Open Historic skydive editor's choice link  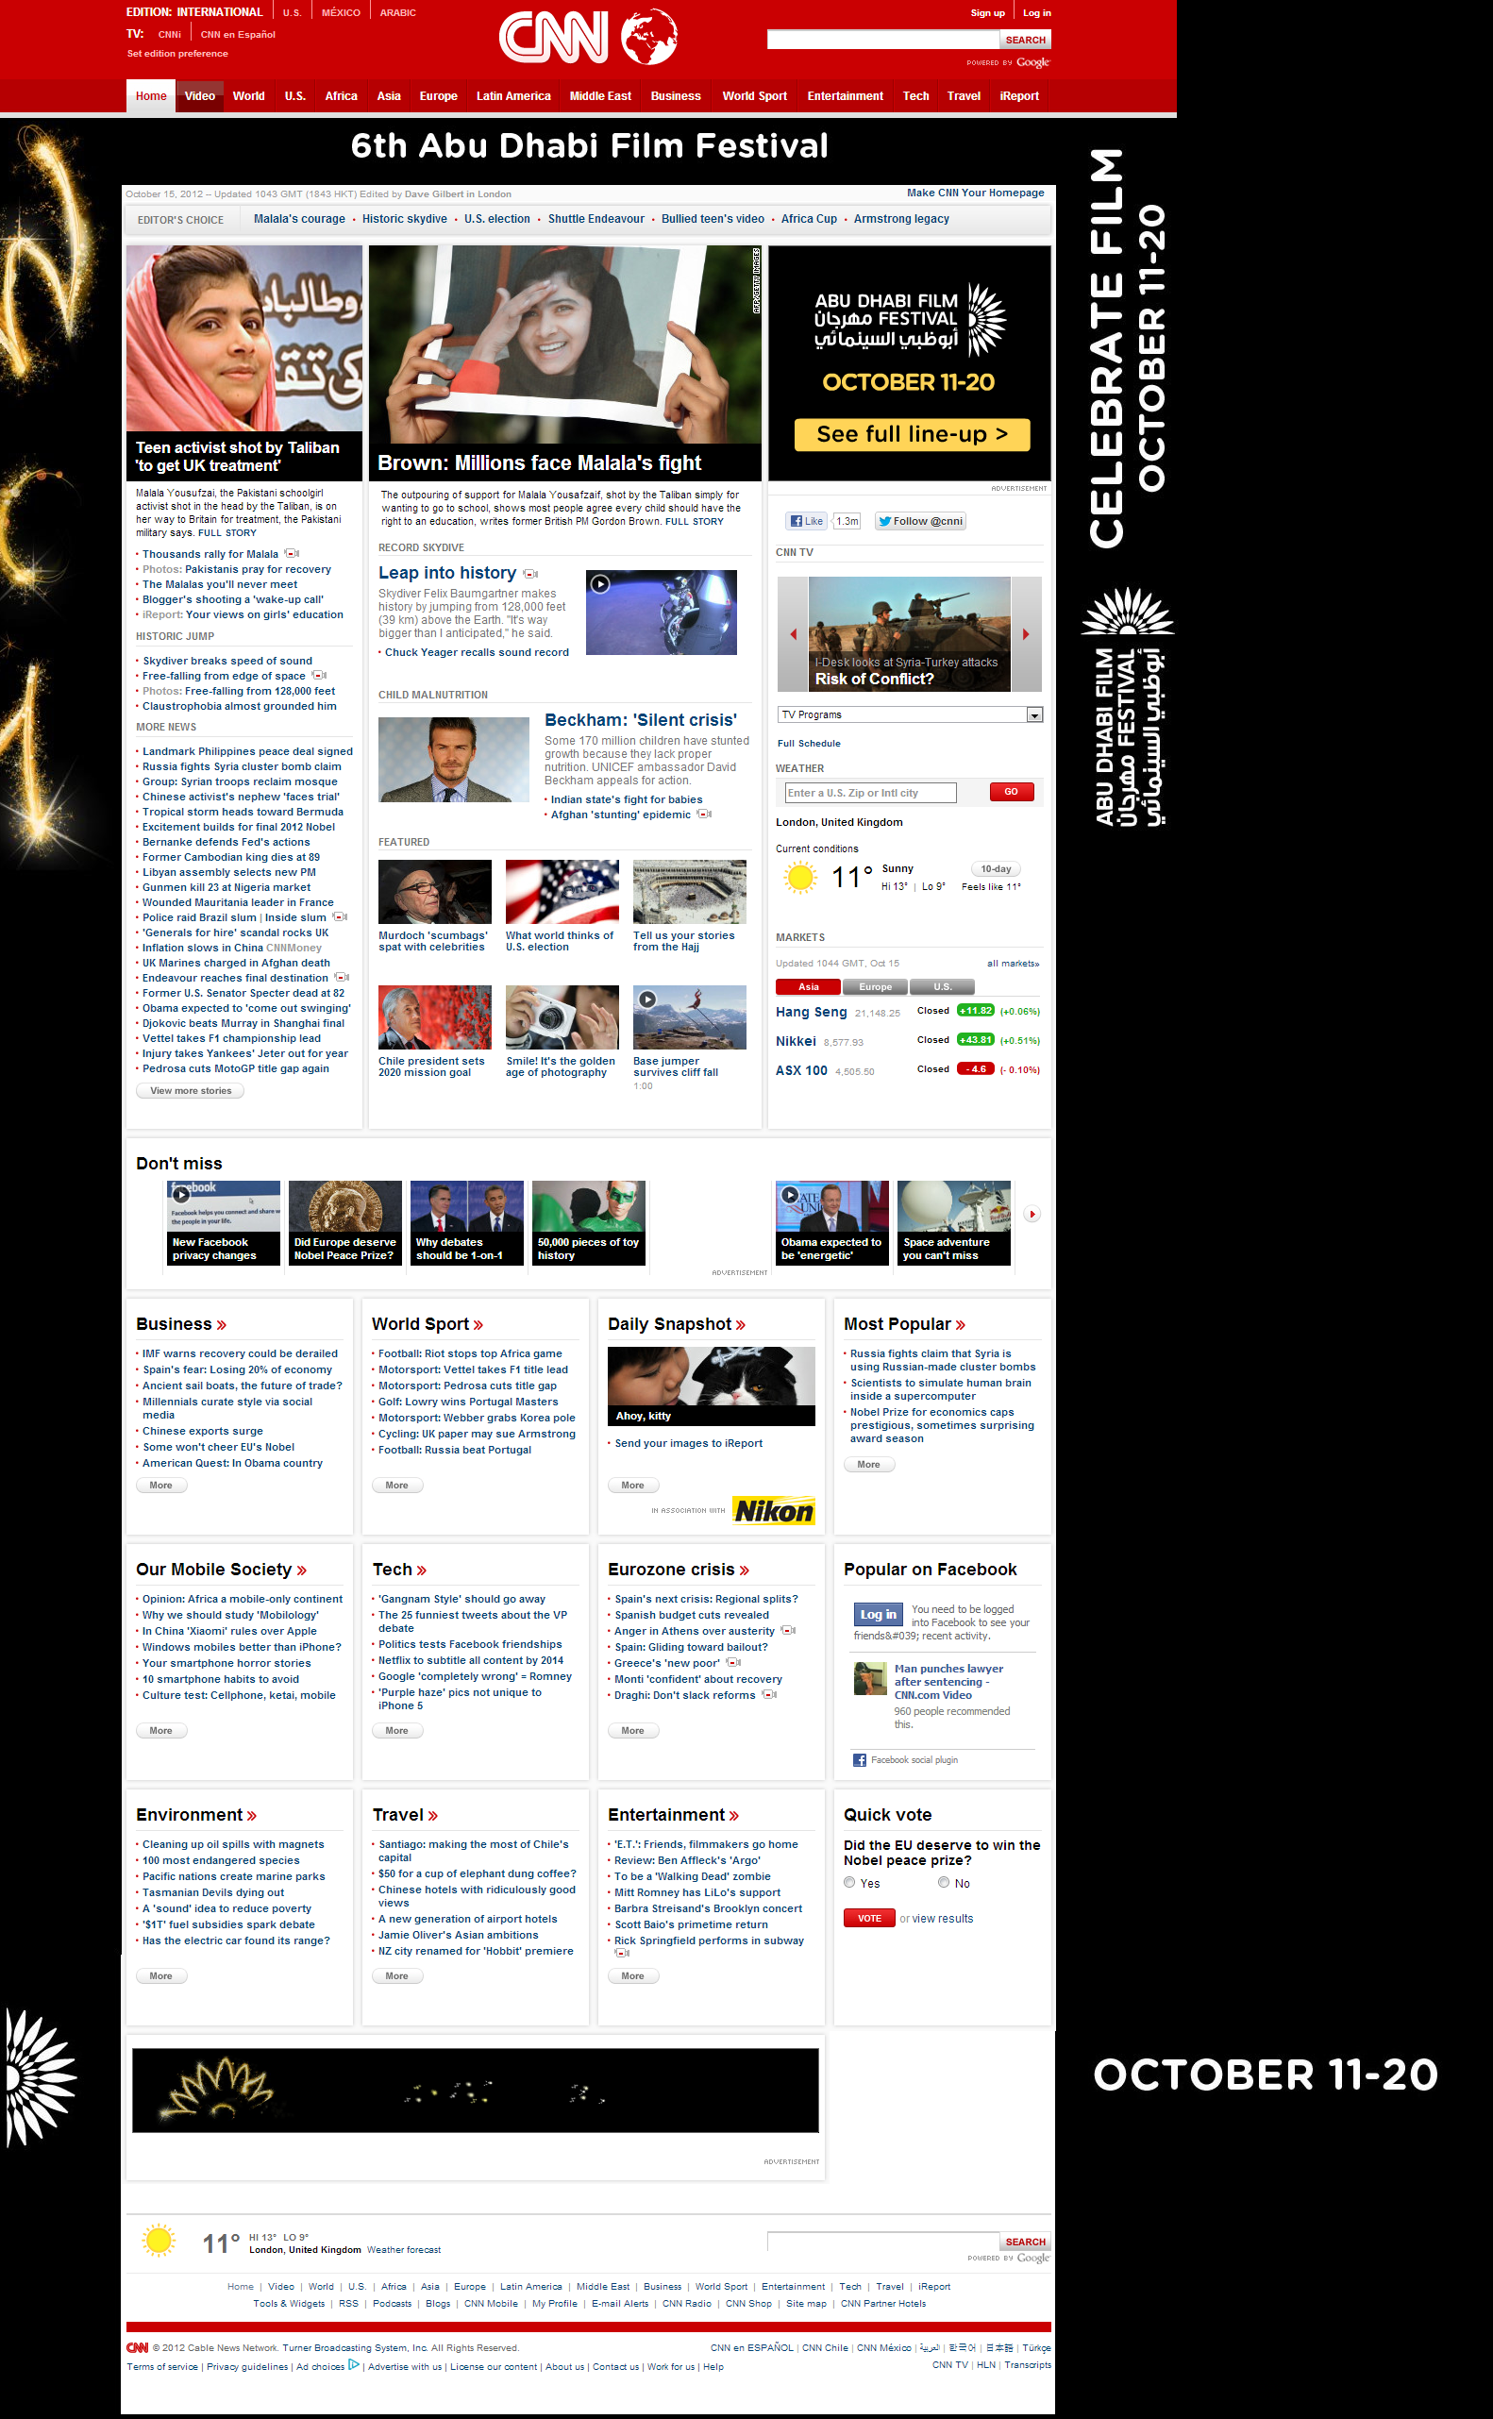coord(404,219)
